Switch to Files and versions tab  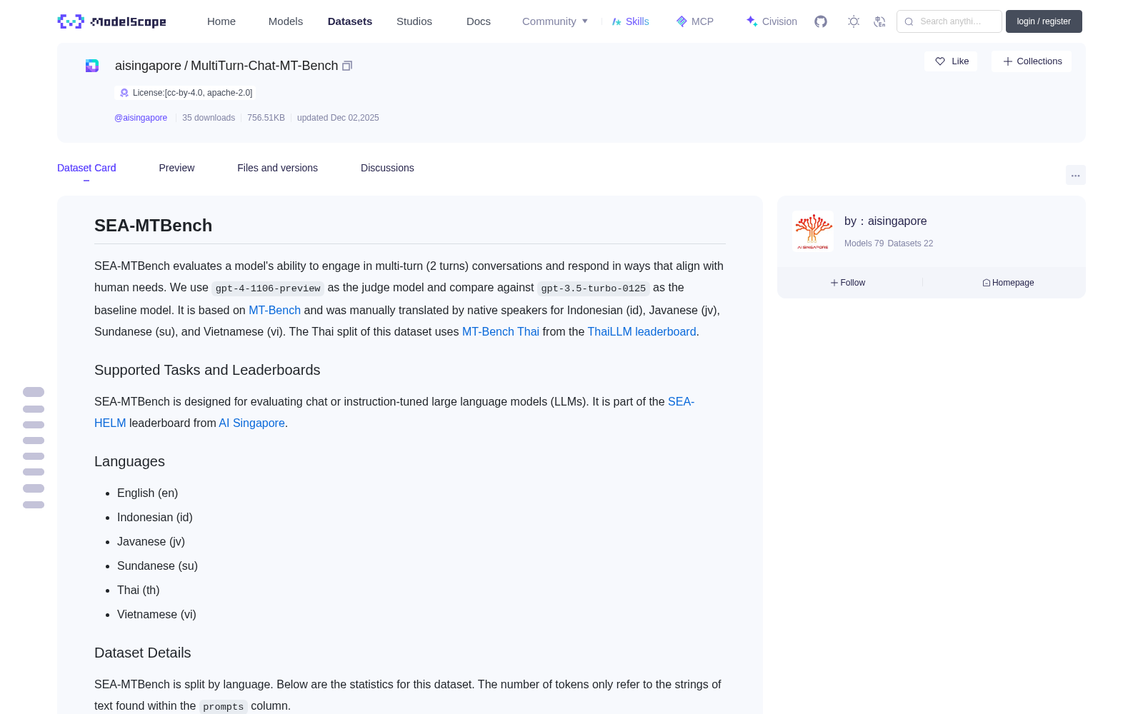coord(277,168)
